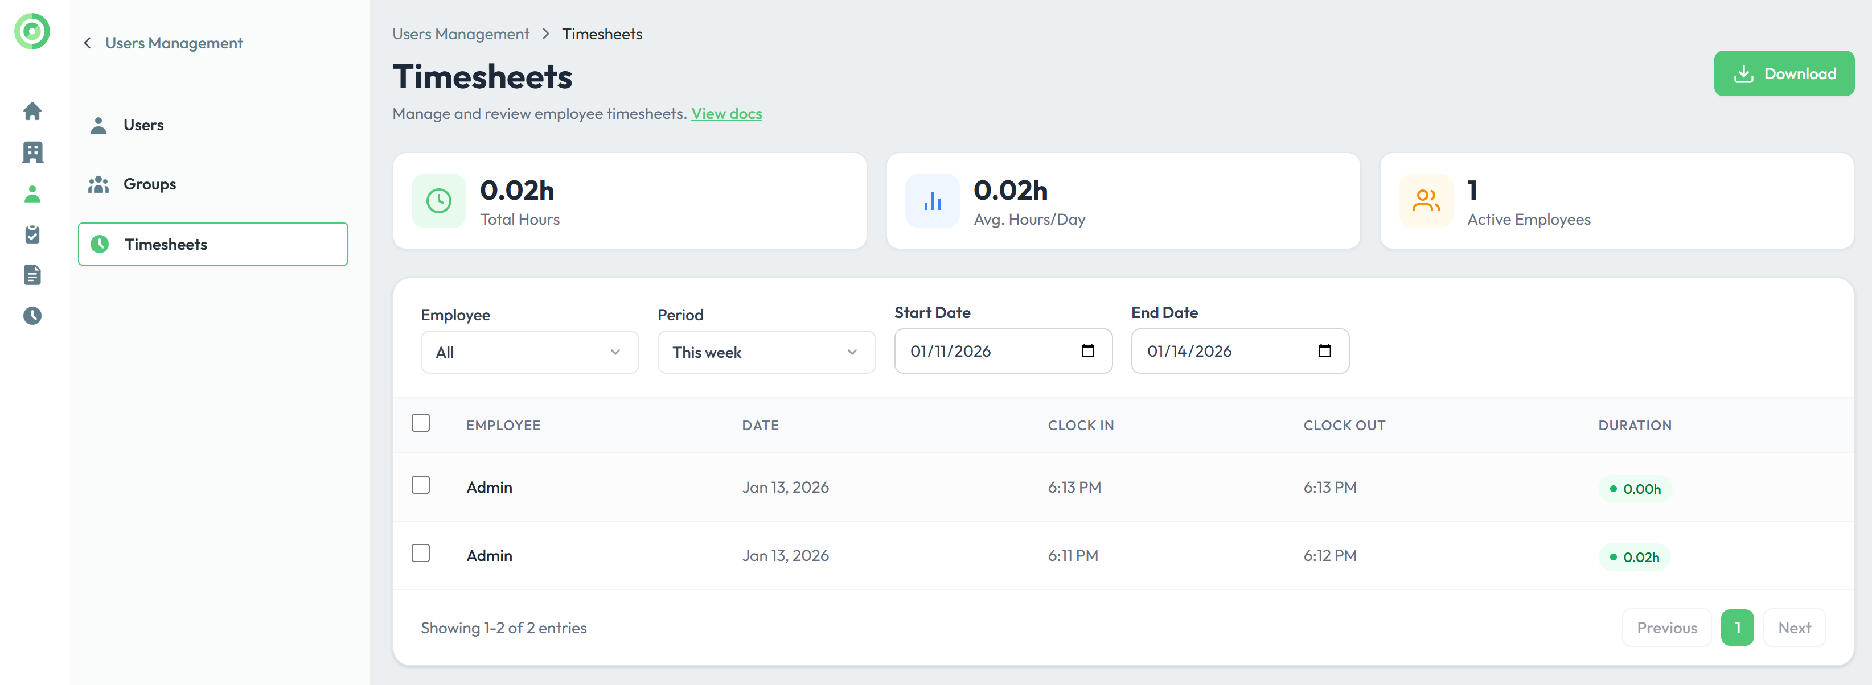Click the green circular app logo
The height and width of the screenshot is (685, 1872).
coord(32,31)
